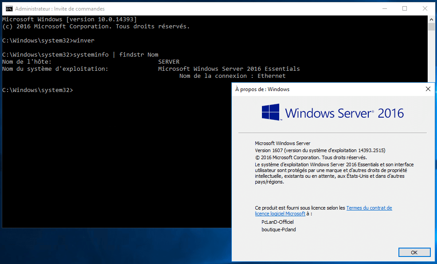This screenshot has width=437, height=264.
Task: Click the 'PcLanD-Officiel' licensee text
Action: tap(277, 222)
